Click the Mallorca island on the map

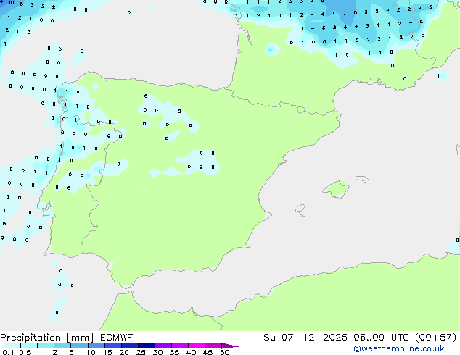(x=336, y=189)
